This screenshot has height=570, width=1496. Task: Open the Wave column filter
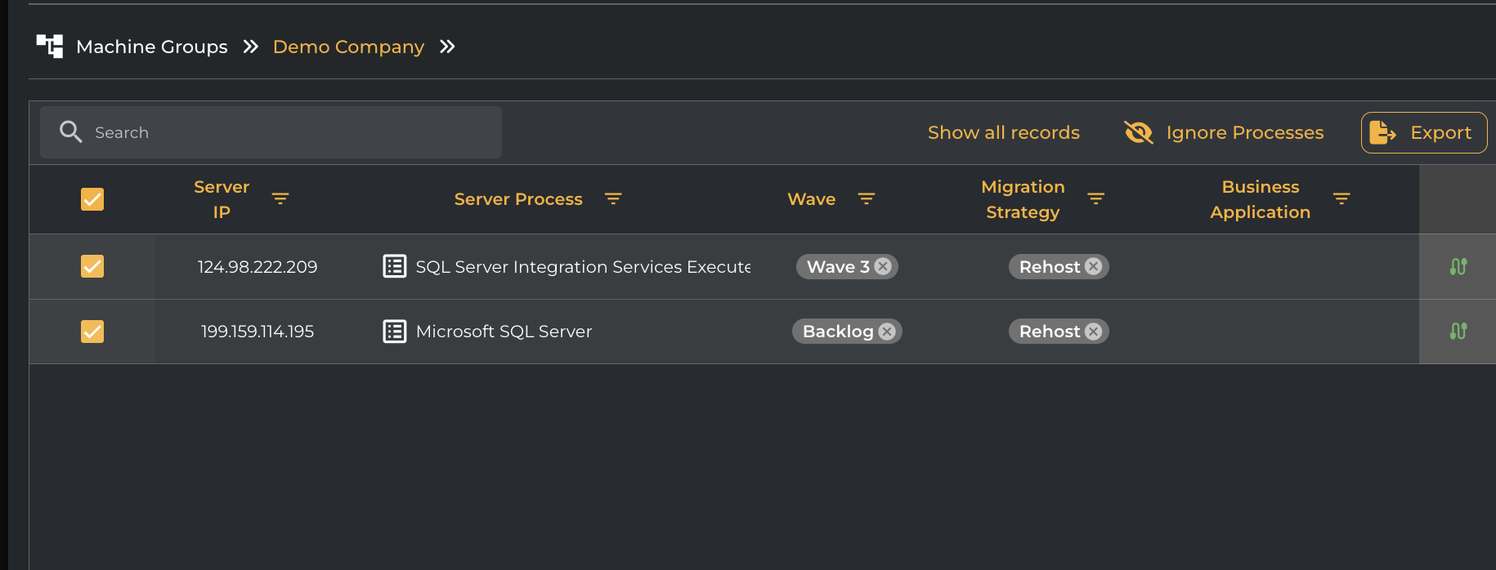[867, 199]
